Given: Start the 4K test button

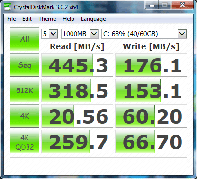Looking at the screenshot, I should click(25, 116).
